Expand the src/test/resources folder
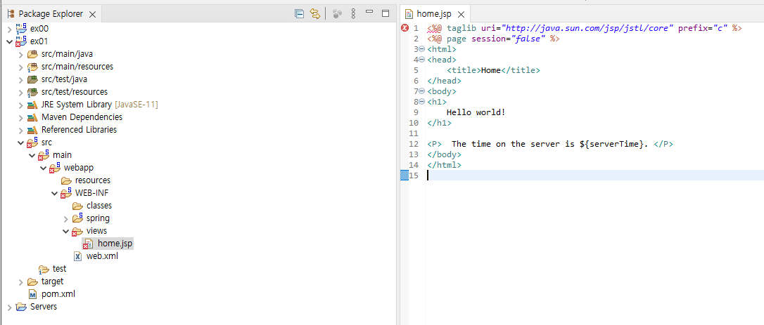This screenshot has height=325, width=764. pyautogui.click(x=20, y=92)
